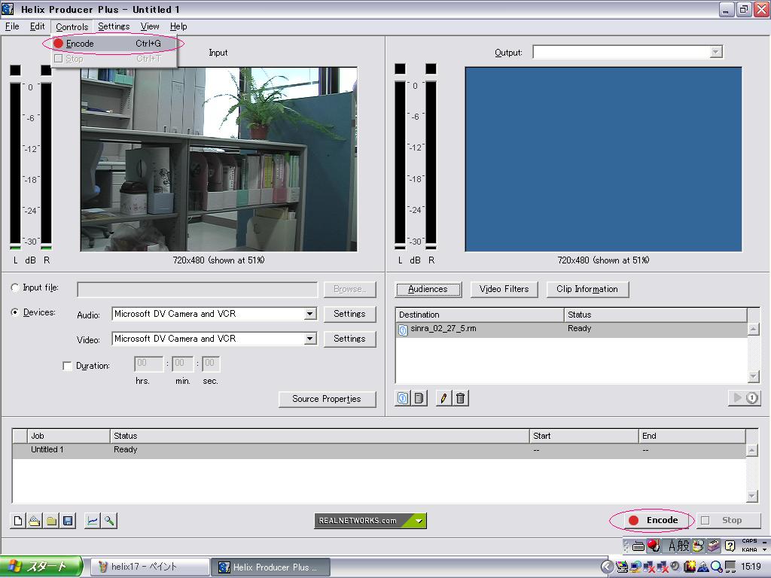This screenshot has height=578, width=771.
Task: Click the Audio device Settings button
Action: [x=349, y=314]
